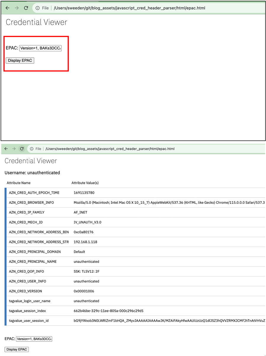Focus the EPAC input field in the top page
The image size is (266, 356).
[x=40, y=48]
